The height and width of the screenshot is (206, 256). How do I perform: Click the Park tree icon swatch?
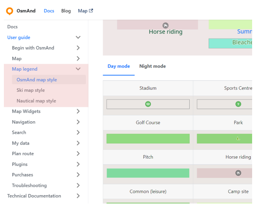click(238, 138)
